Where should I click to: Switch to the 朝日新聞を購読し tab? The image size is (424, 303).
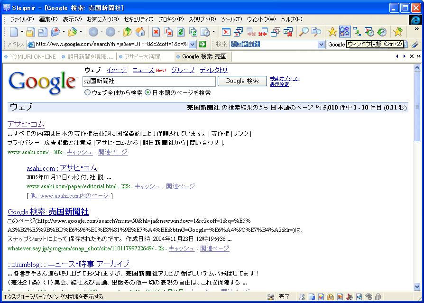click(88, 56)
